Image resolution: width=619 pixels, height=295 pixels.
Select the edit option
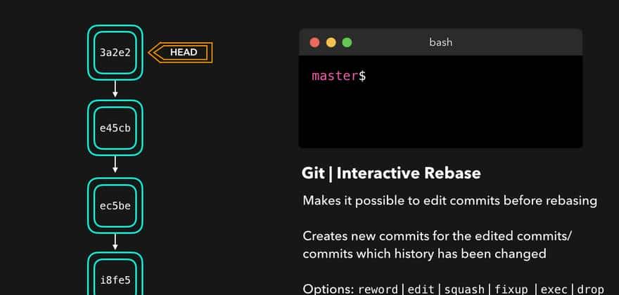(423, 289)
